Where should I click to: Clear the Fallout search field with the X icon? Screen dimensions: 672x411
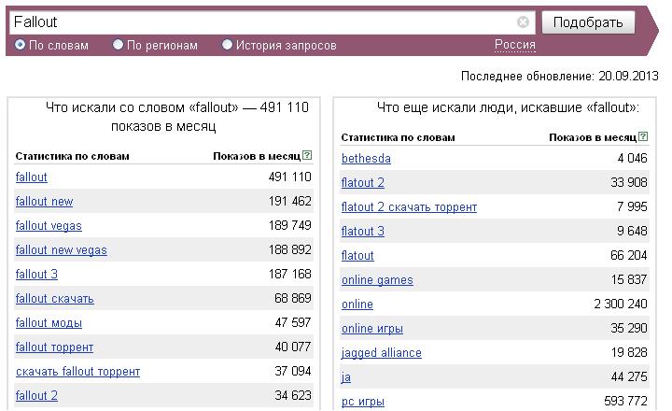click(523, 21)
